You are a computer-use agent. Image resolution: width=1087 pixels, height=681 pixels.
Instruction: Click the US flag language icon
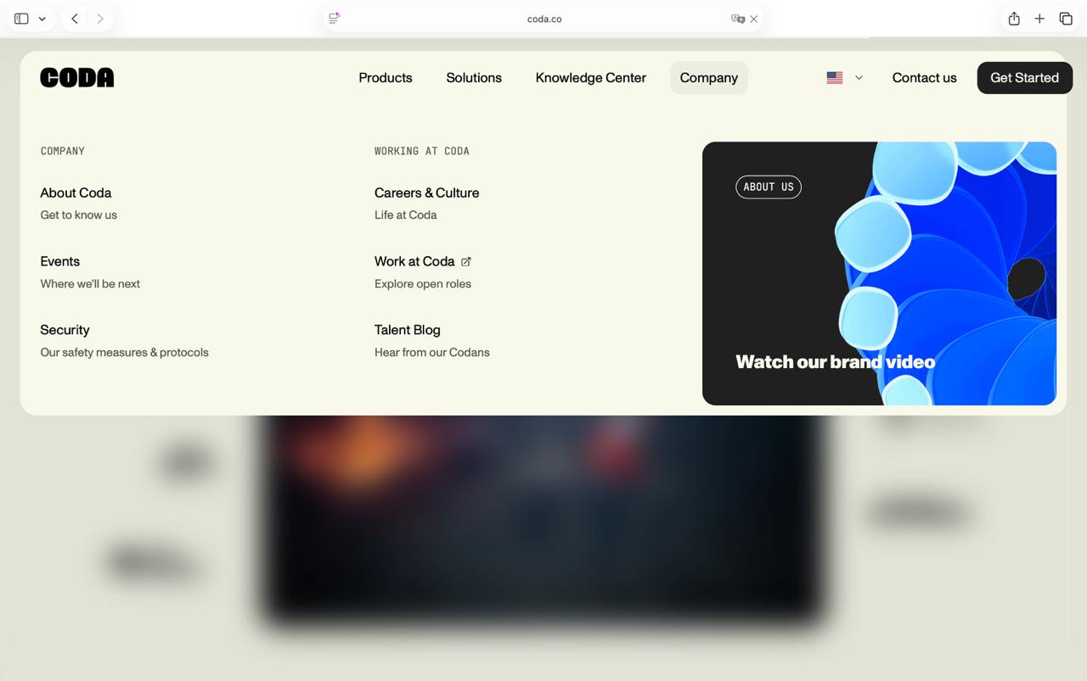point(835,77)
